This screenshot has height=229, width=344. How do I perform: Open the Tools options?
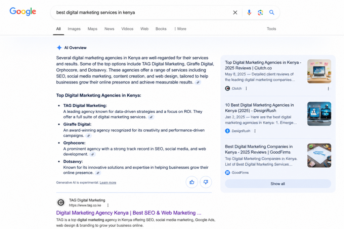click(x=271, y=29)
